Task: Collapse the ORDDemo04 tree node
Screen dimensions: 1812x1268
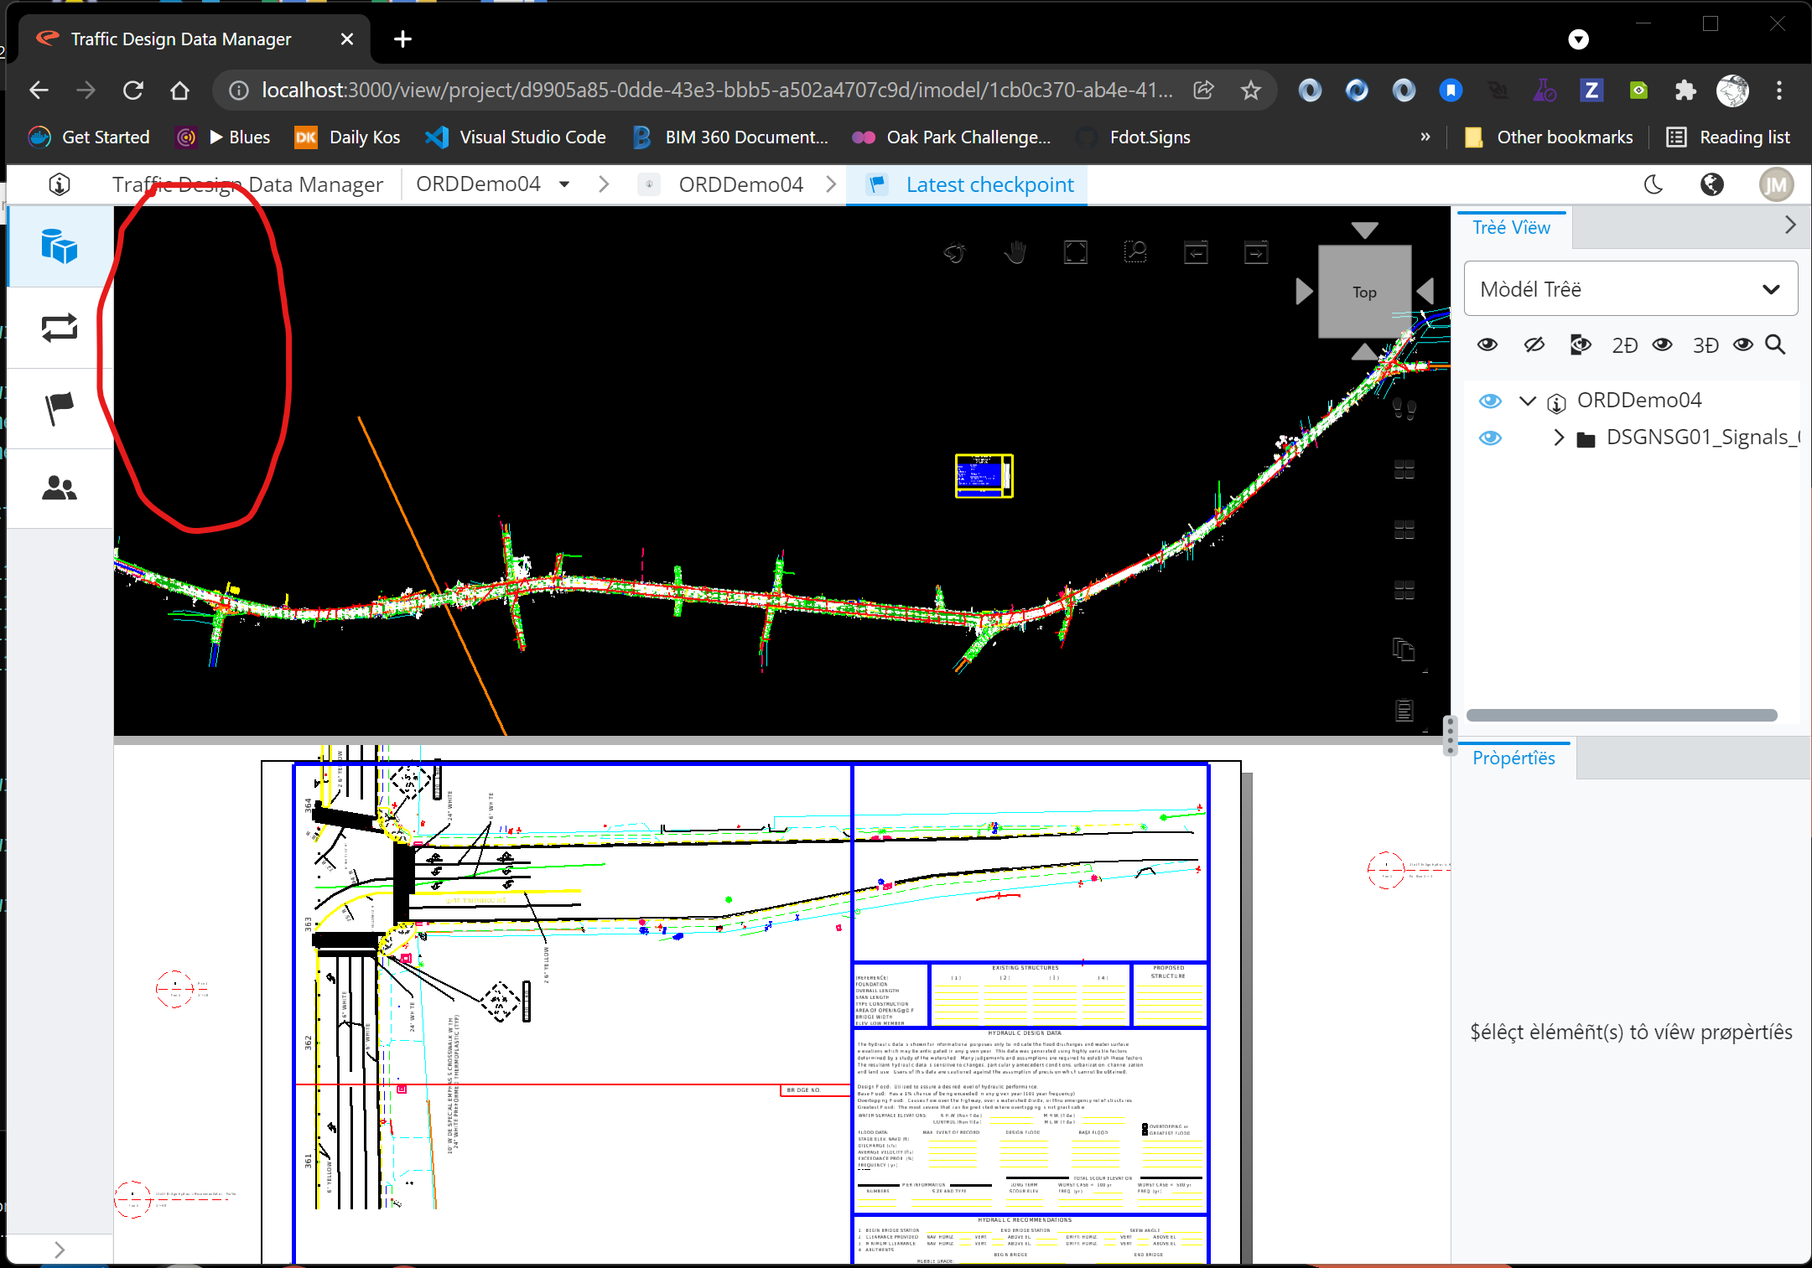Action: [1528, 401]
